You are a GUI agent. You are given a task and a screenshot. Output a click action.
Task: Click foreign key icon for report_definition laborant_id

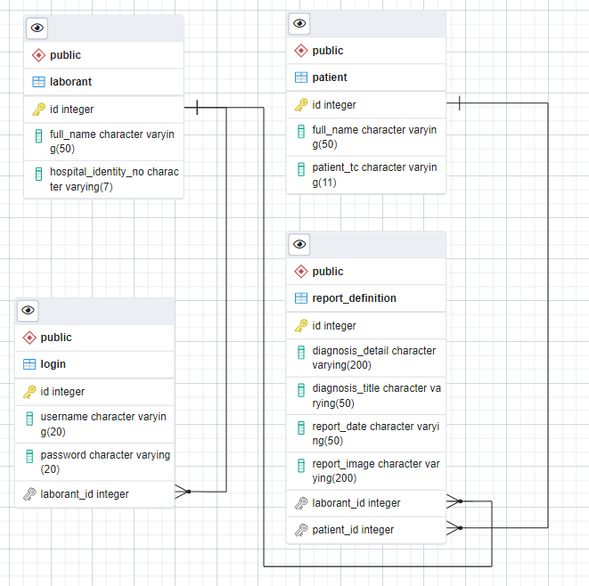(301, 503)
